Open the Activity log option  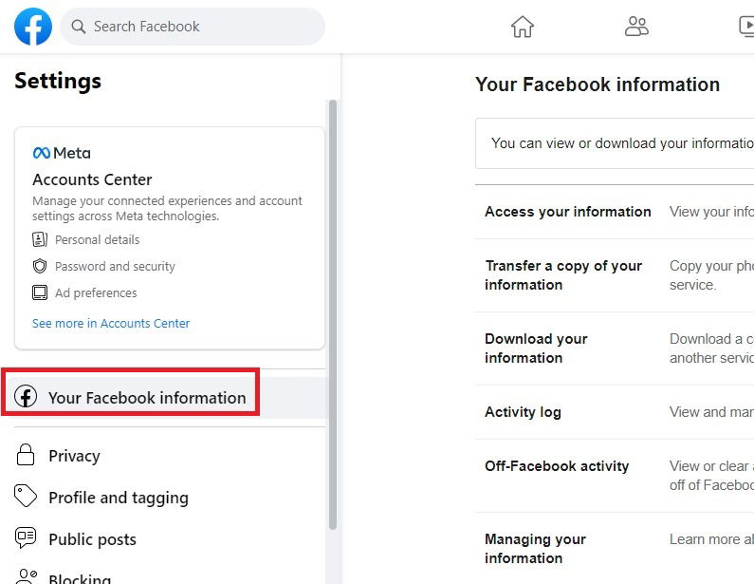click(x=523, y=412)
